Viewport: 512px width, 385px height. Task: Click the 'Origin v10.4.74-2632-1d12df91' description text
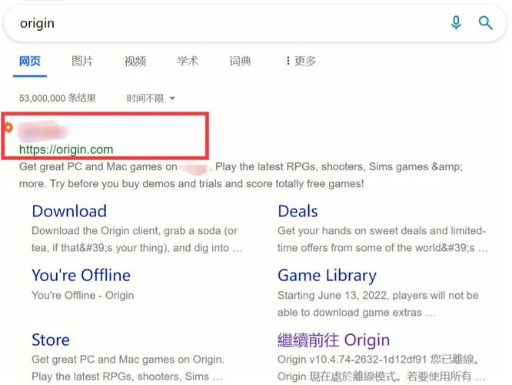[381, 368]
